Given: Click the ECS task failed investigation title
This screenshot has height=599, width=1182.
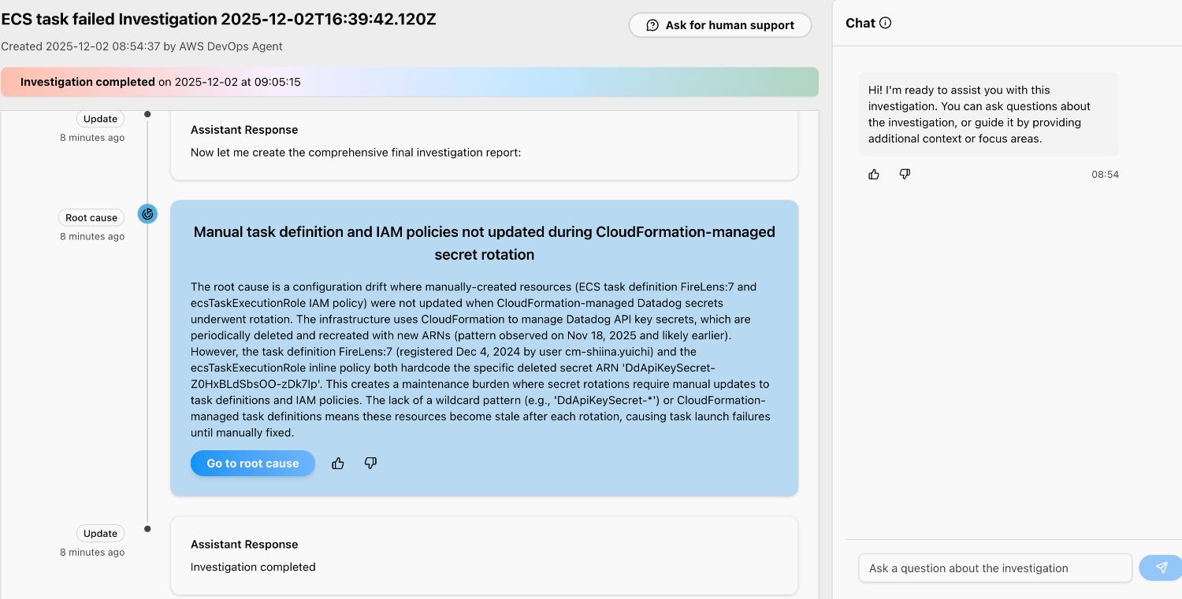Looking at the screenshot, I should click(219, 20).
